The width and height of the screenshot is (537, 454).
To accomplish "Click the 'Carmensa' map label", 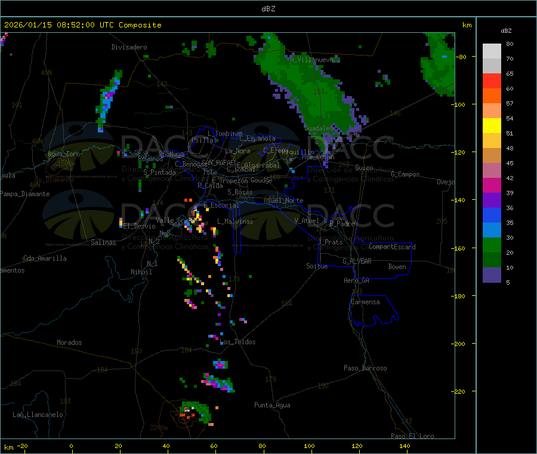I will (365, 302).
